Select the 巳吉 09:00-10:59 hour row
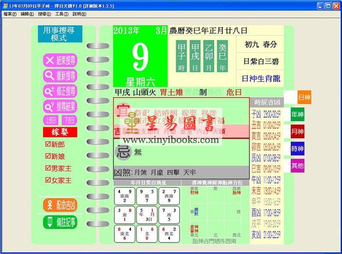This screenshot has width=342, height=254. point(266,168)
